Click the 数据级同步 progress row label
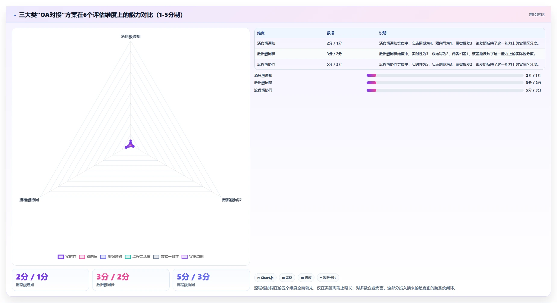 [x=263, y=83]
